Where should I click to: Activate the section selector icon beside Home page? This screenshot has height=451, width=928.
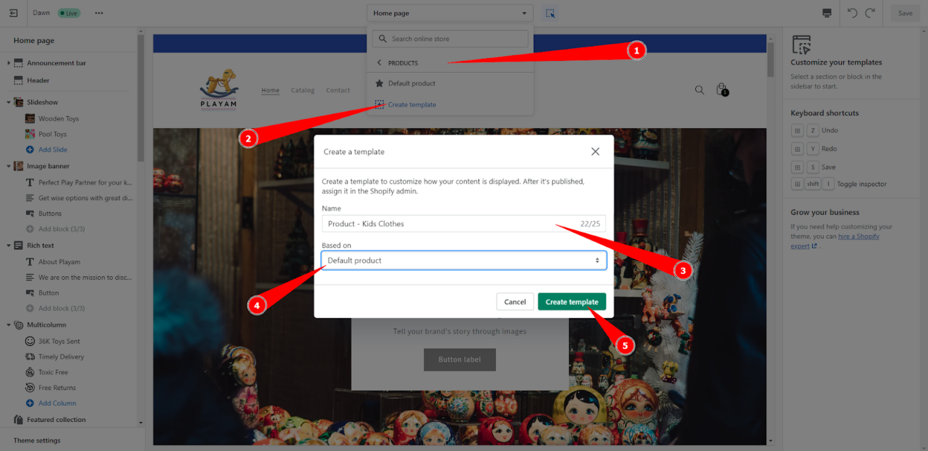pyautogui.click(x=550, y=13)
